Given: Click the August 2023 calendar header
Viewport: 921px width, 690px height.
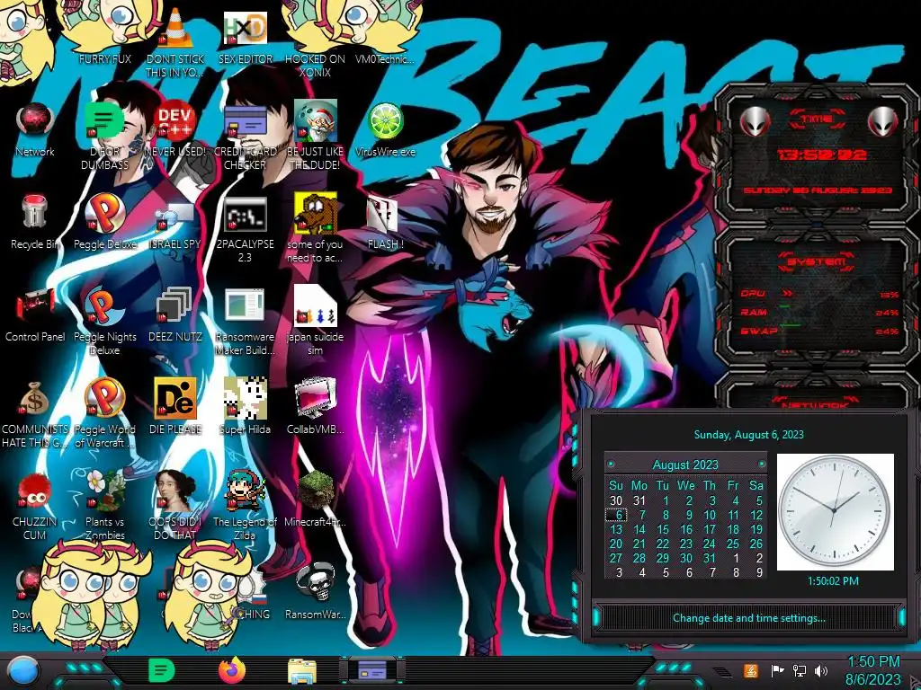Looking at the screenshot, I should tap(685, 464).
